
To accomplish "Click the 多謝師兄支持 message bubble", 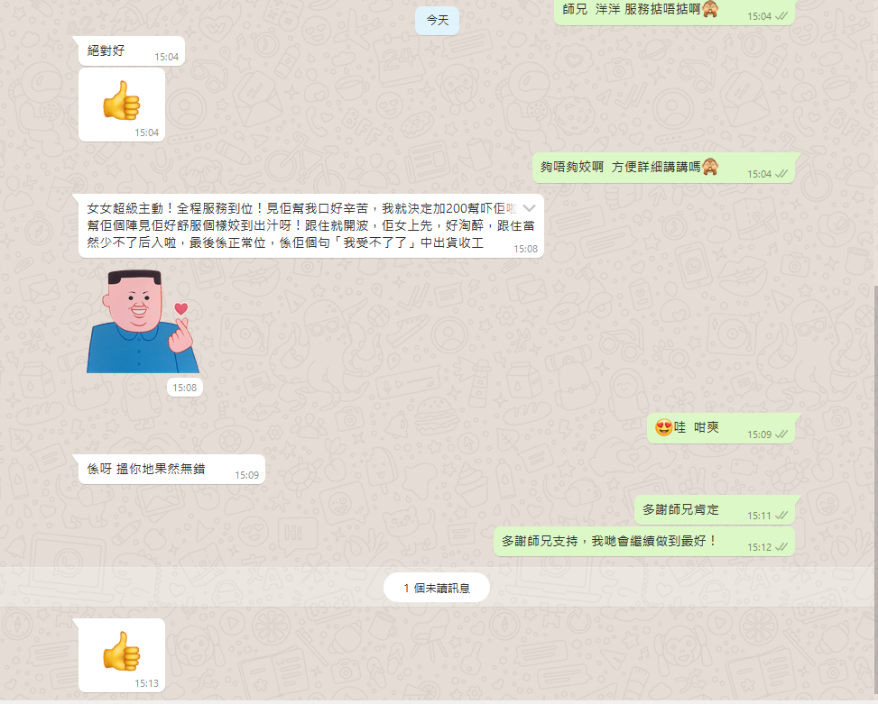I will (x=632, y=542).
